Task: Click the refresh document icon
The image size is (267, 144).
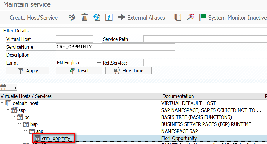Action: [x=97, y=17]
